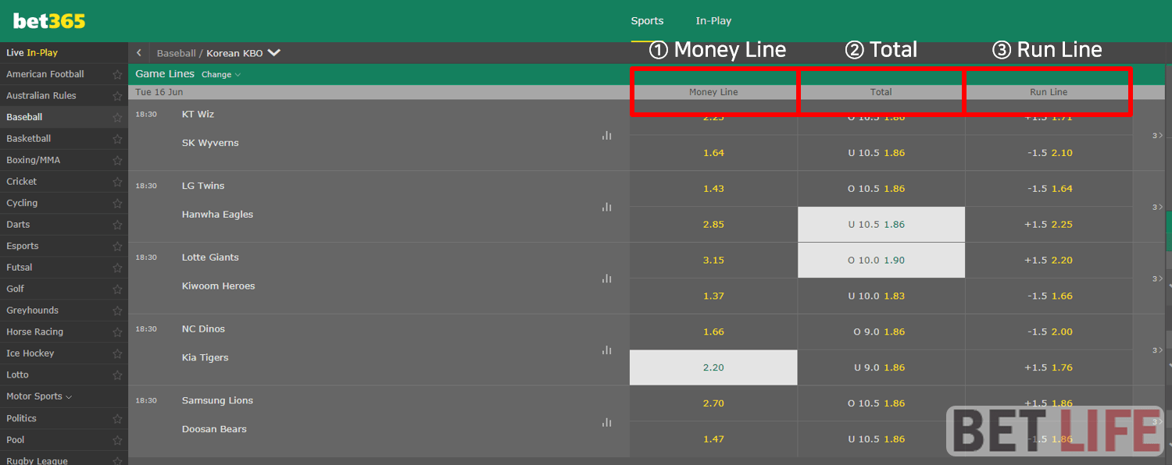Expand the Korean KBO league dropdown
This screenshot has width=1172, height=465.
(x=273, y=53)
